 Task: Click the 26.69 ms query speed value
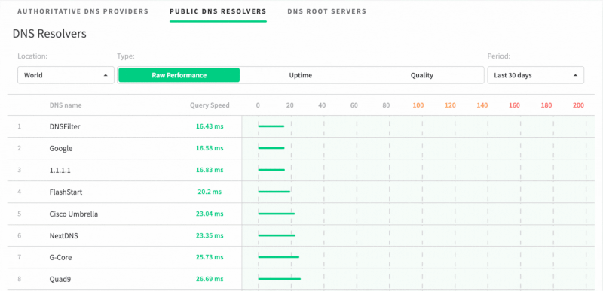(210, 279)
